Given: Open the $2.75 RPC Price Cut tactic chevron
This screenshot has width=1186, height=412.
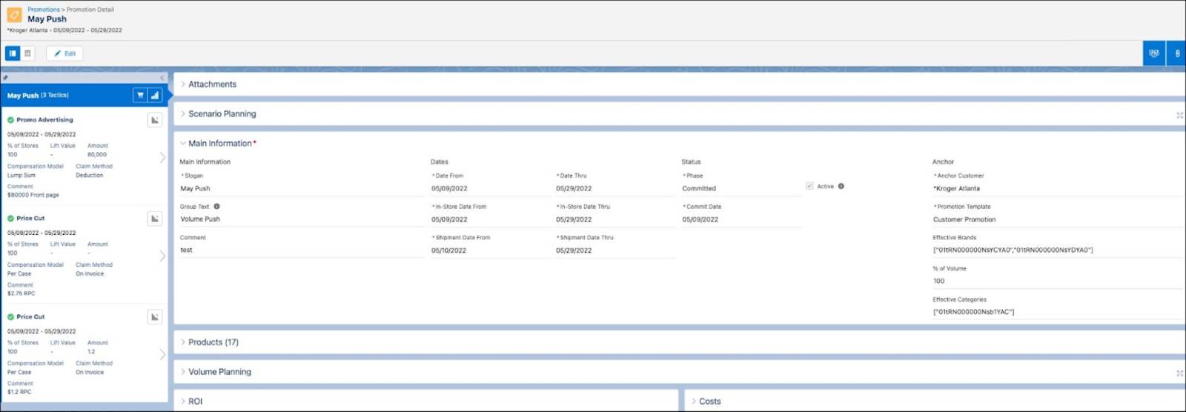Looking at the screenshot, I should coord(162,256).
